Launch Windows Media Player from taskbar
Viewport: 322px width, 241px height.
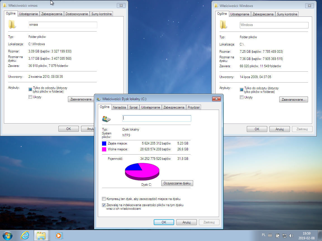pos(59,235)
